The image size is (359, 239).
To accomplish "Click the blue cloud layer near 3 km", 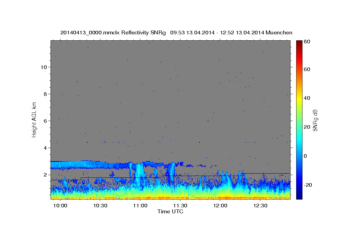I will 90,165.
